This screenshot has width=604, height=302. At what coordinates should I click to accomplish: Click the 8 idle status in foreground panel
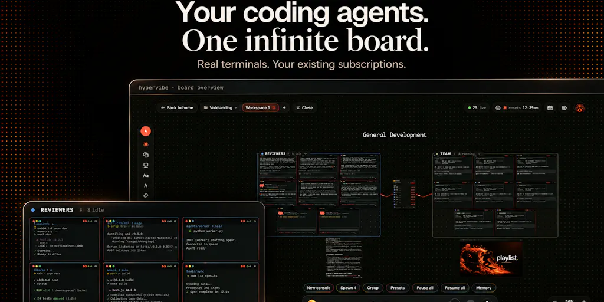point(96,210)
